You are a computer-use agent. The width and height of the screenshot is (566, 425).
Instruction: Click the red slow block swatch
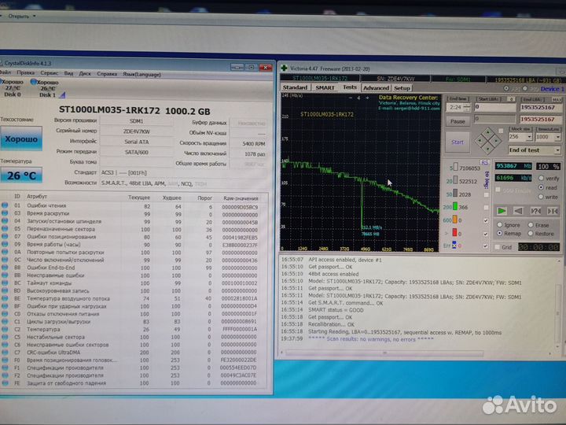(454, 232)
